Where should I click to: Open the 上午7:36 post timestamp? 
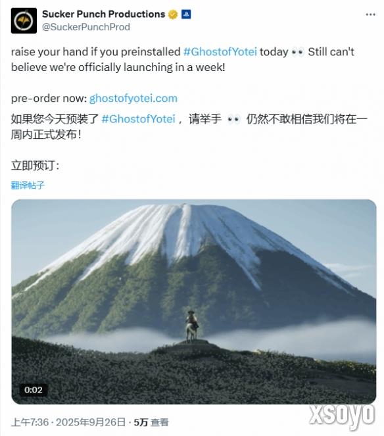[x=30, y=422]
